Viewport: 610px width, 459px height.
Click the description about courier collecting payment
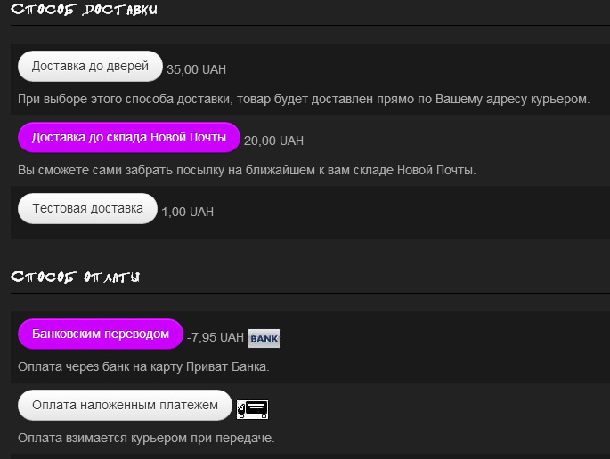(146, 438)
